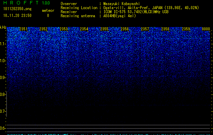Click the Receiving antenna label
Image resolution: width=213 pixels, height=135 pixels.
coord(78,16)
